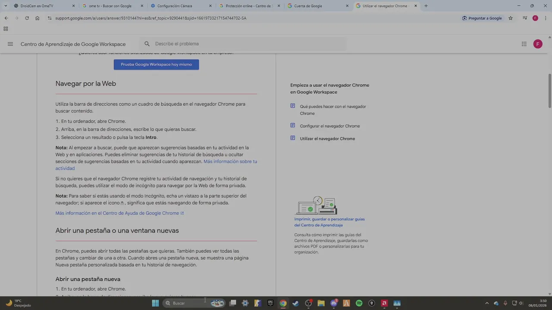The height and width of the screenshot is (310, 552).
Task: Open the tab search dropdown arrow
Action: (x=6, y=6)
